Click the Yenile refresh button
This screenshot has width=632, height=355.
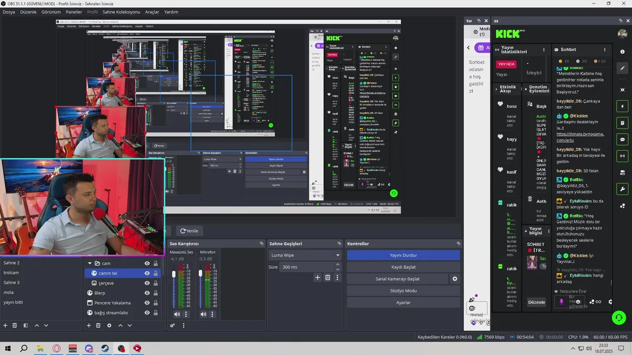point(189,231)
